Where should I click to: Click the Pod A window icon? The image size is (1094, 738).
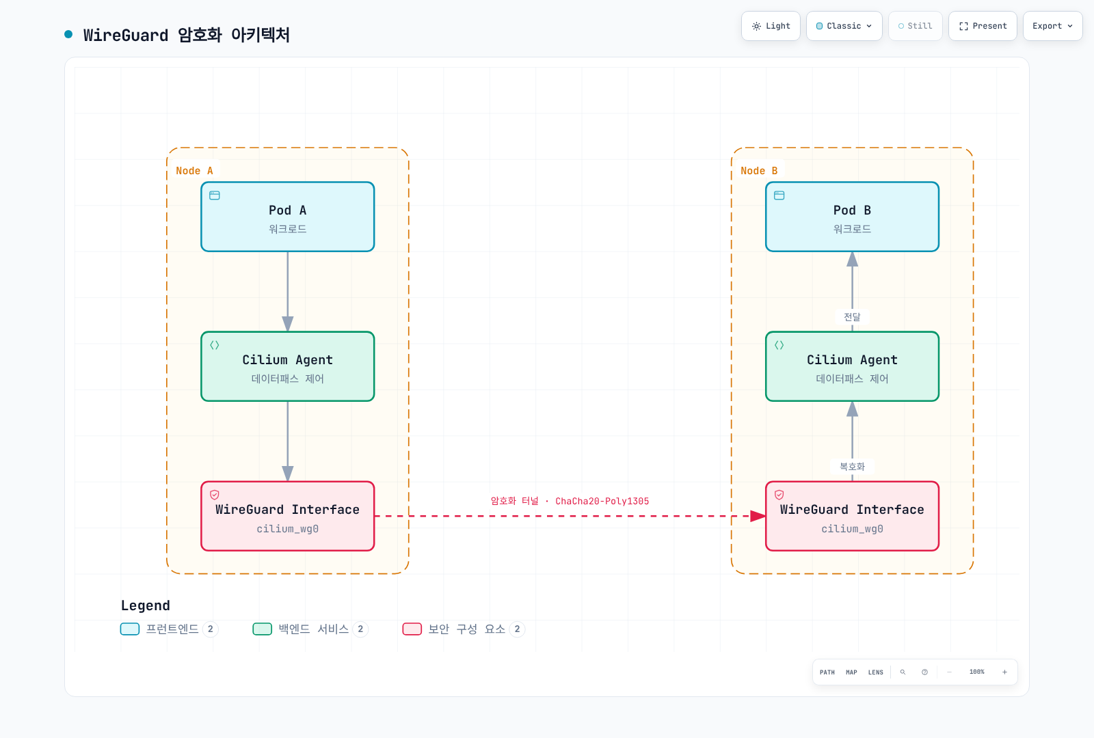[x=215, y=195]
